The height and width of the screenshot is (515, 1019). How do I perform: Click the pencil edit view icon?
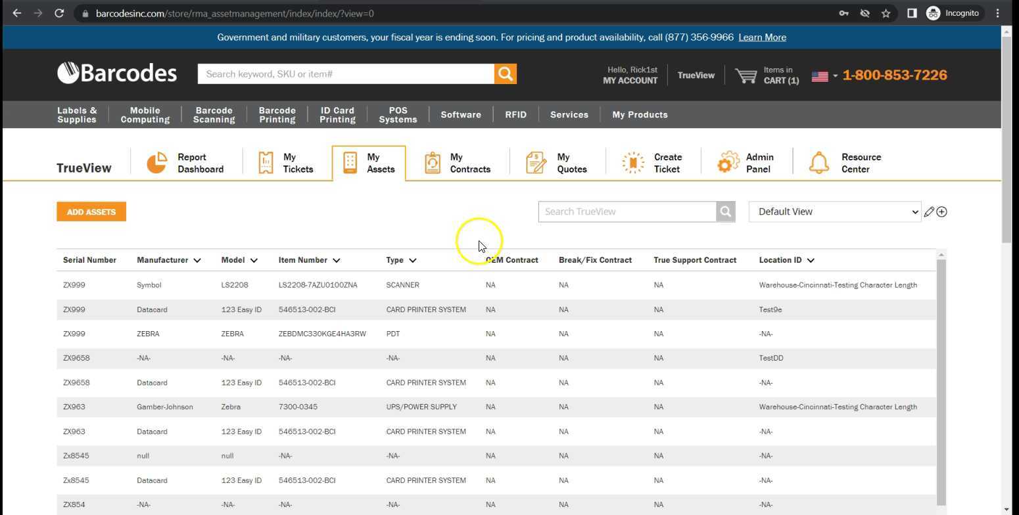point(929,212)
